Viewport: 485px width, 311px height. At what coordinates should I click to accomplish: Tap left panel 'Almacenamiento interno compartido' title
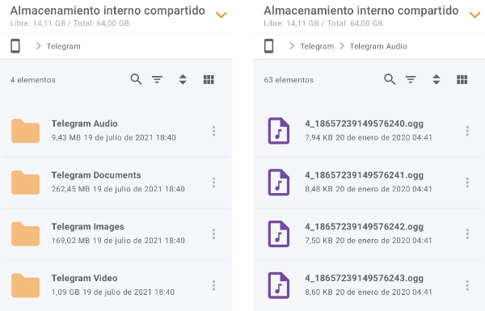(108, 11)
